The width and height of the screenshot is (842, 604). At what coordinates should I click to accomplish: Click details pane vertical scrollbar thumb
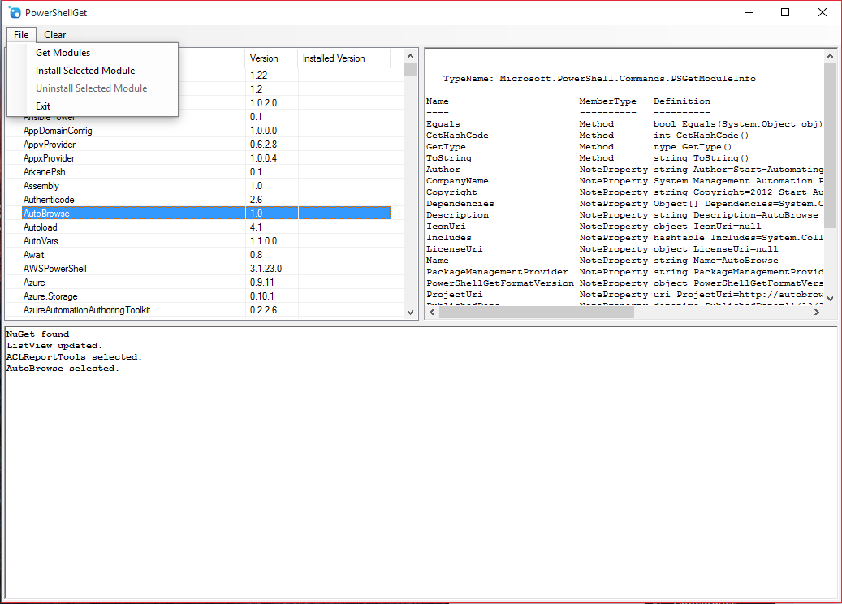tap(830, 145)
